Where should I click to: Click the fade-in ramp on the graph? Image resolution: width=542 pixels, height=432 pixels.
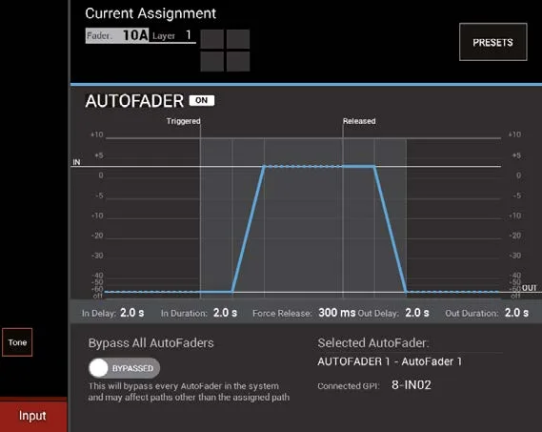[x=249, y=229]
